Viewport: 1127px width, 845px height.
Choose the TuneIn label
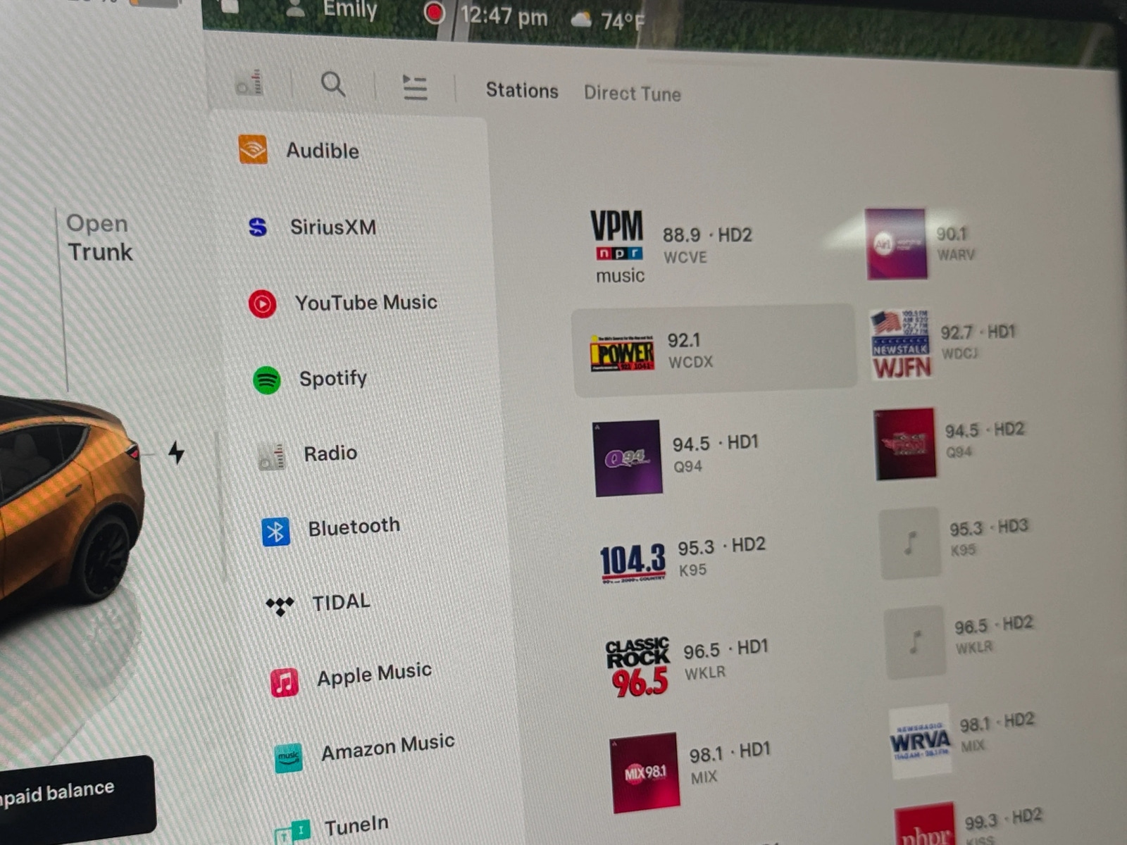pyautogui.click(x=356, y=825)
